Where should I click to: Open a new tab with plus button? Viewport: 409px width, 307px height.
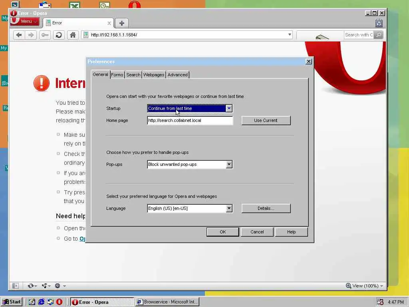point(121,23)
